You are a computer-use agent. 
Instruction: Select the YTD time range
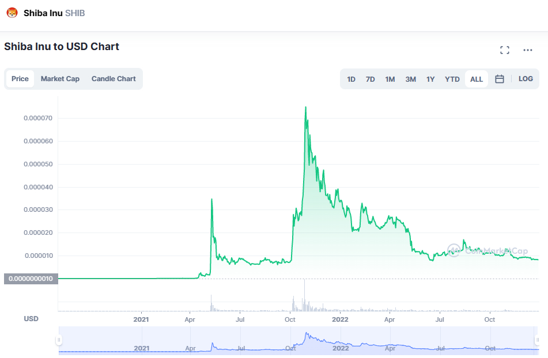452,79
